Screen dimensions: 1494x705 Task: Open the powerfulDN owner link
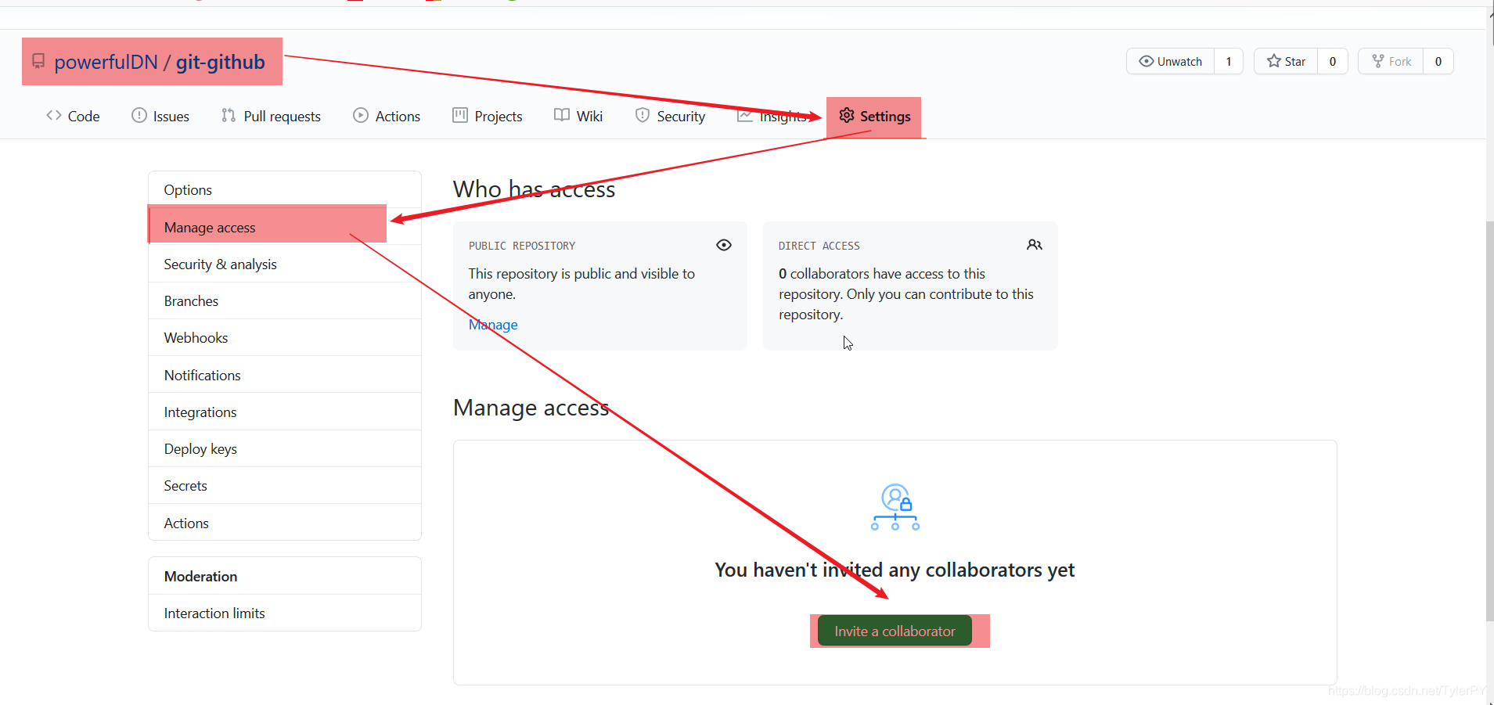click(106, 62)
